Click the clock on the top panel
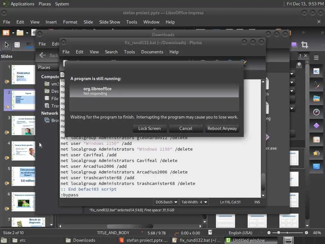 tap(305, 4)
